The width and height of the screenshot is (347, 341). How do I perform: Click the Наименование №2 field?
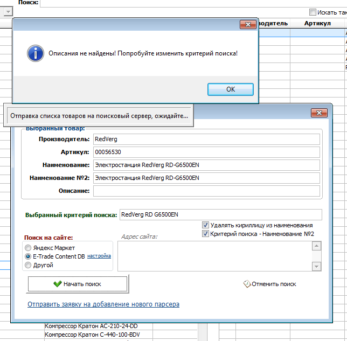206,178
